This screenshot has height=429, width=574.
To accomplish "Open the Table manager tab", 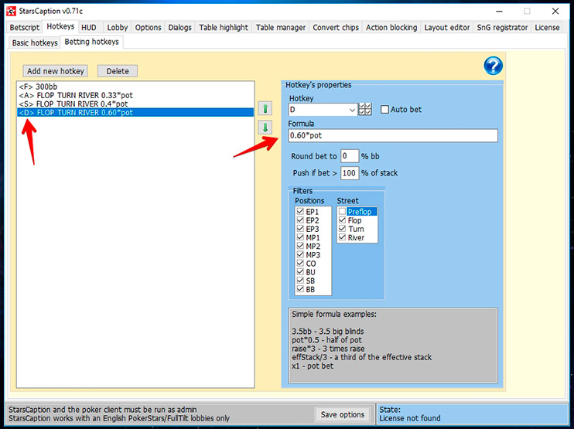I will (x=280, y=27).
